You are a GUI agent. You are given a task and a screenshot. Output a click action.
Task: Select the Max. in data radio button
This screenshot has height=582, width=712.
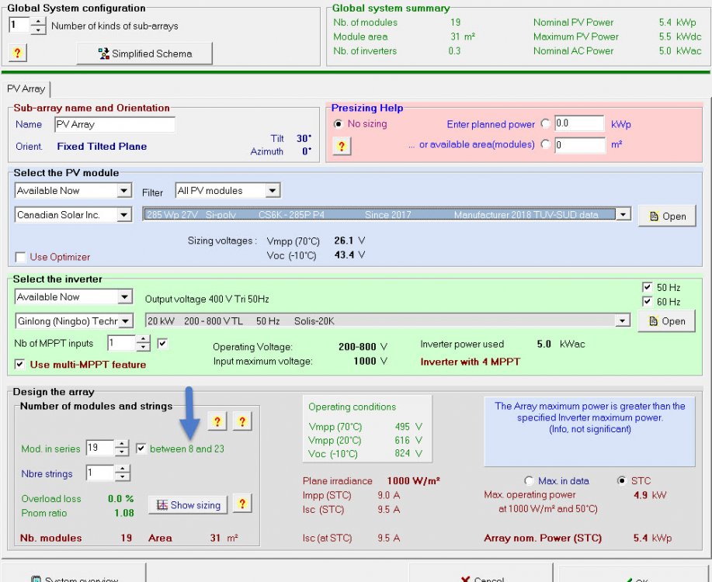[x=530, y=481]
